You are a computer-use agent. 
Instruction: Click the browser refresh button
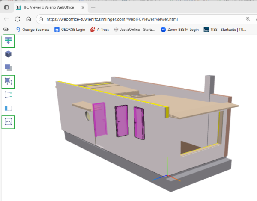[18, 19]
